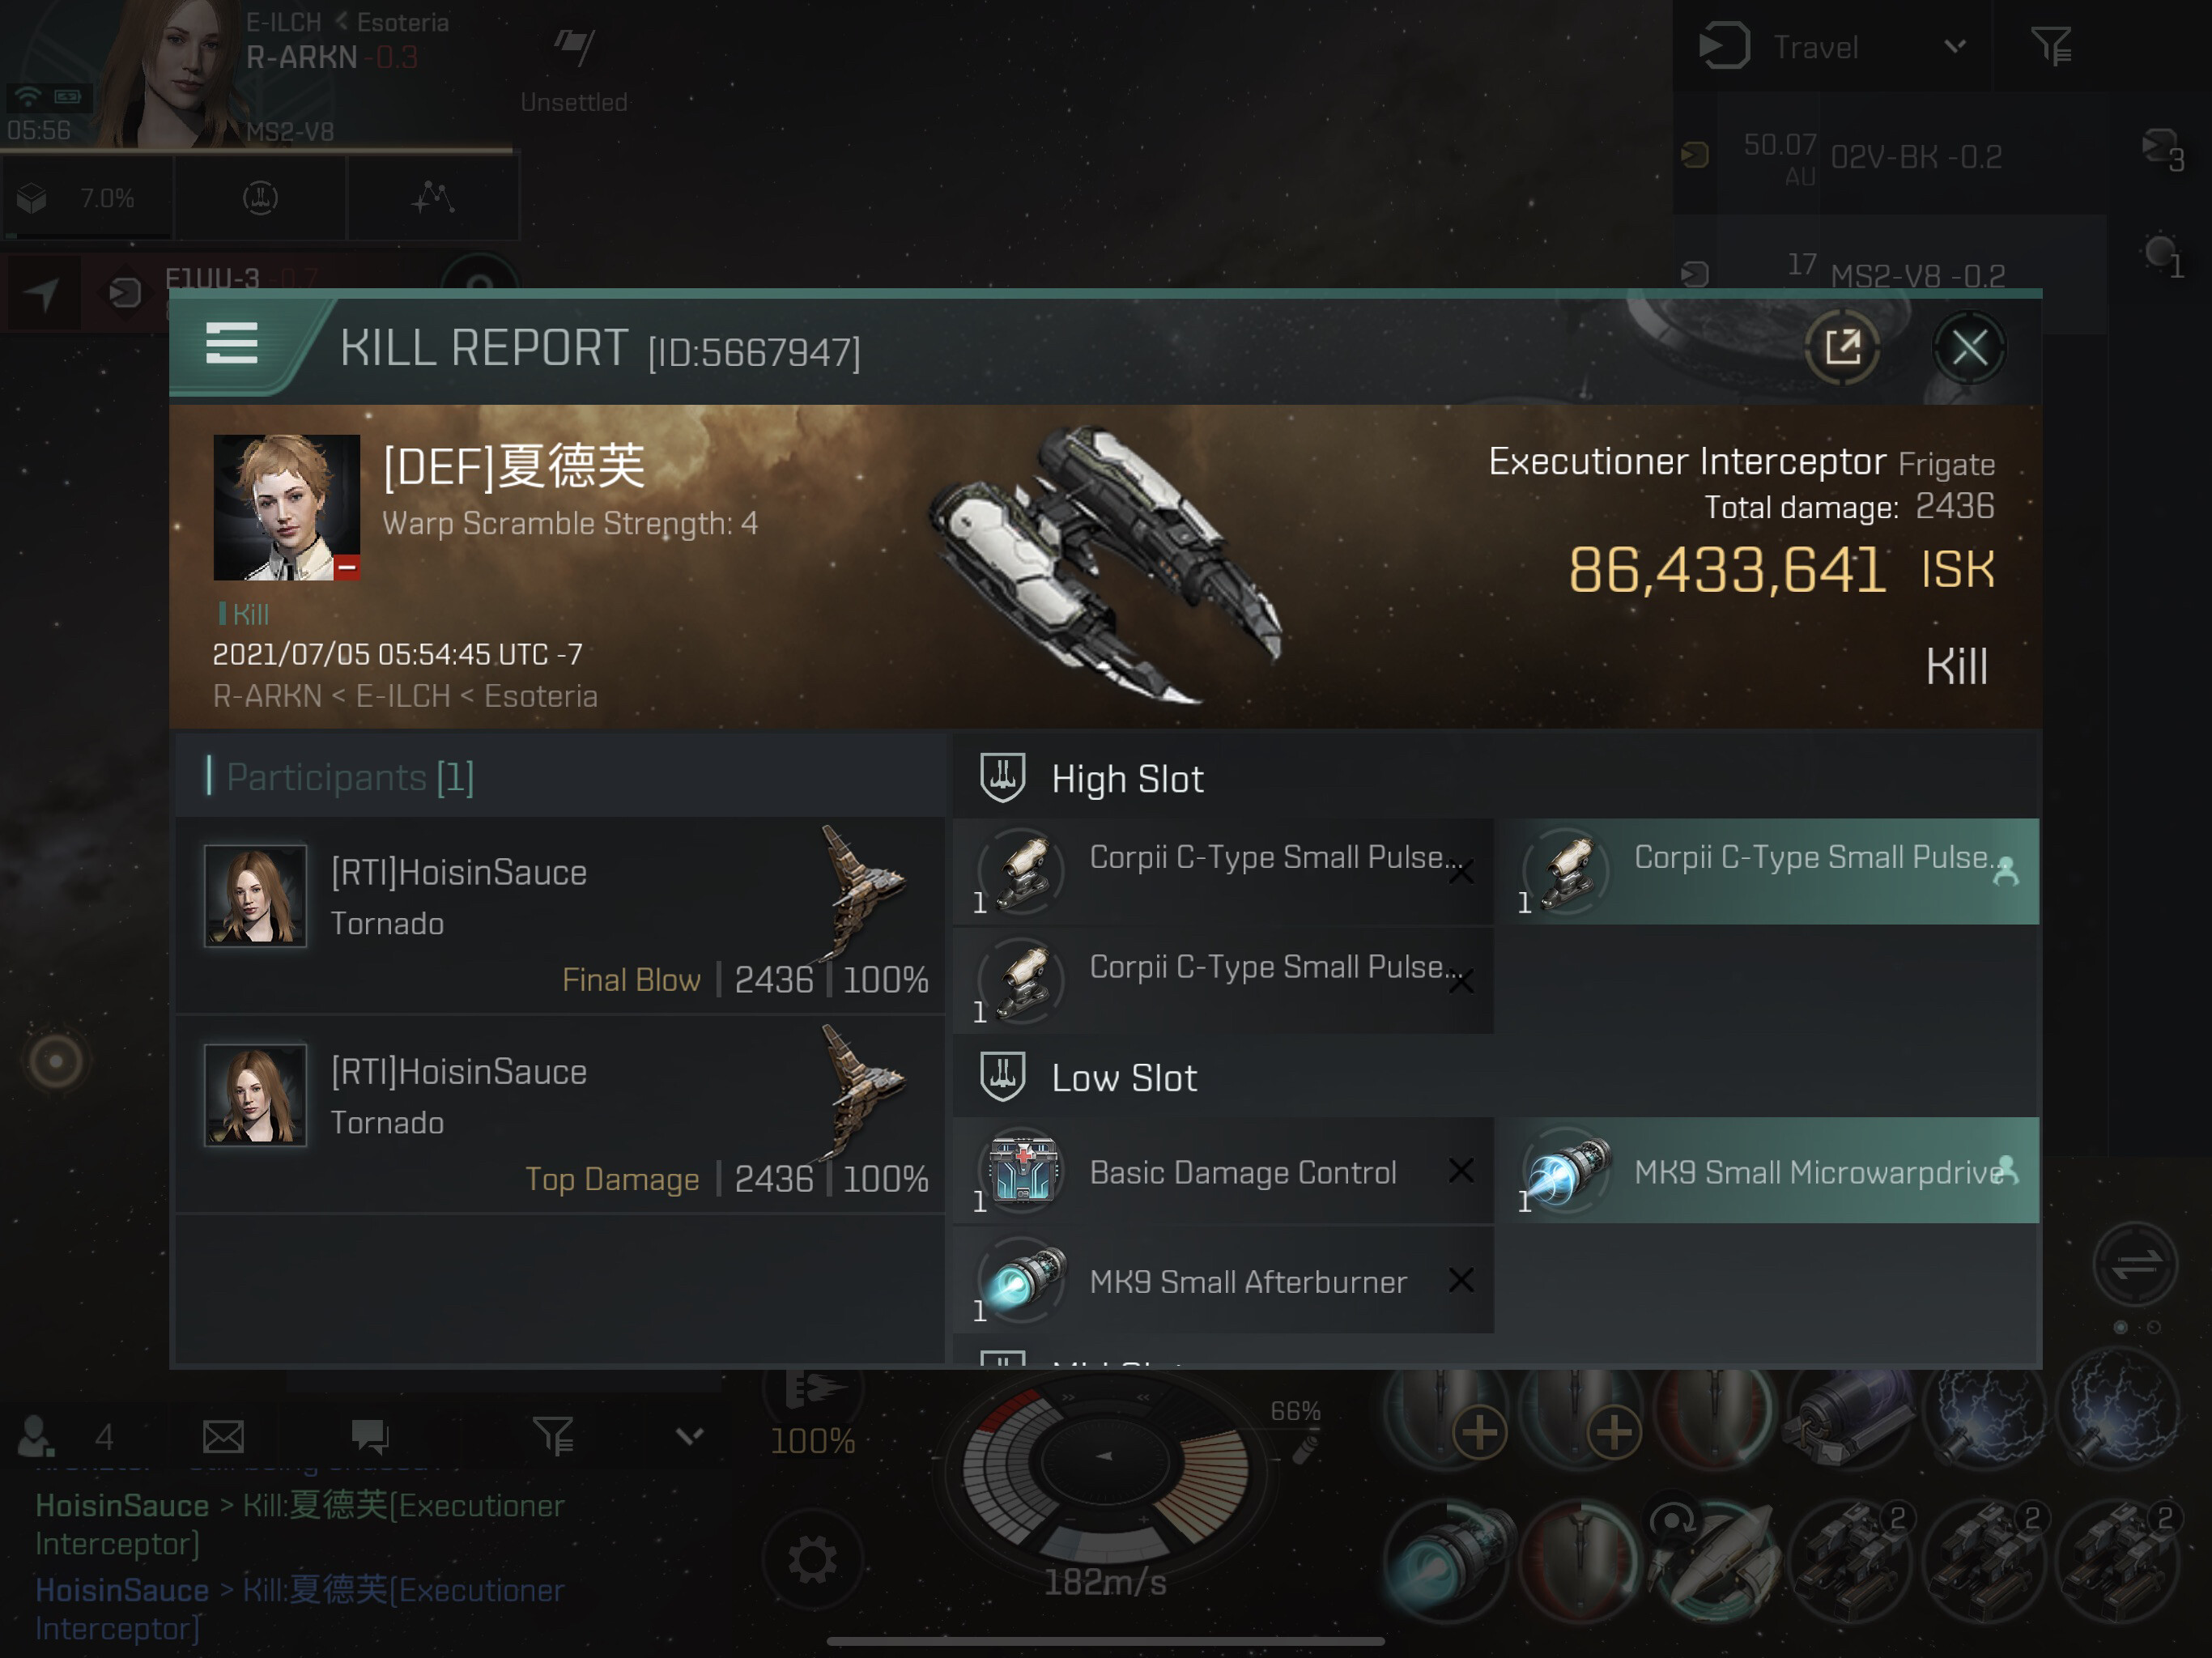This screenshot has width=2212, height=1658.
Task: Open the overview filter icon at top right
Action: pyautogui.click(x=2051, y=46)
